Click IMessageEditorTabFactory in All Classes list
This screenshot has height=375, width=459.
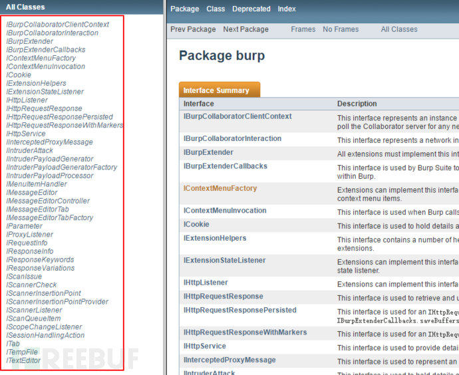49,218
